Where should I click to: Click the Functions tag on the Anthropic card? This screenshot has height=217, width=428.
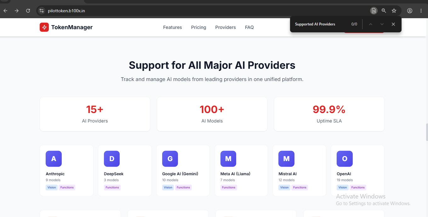(x=67, y=187)
